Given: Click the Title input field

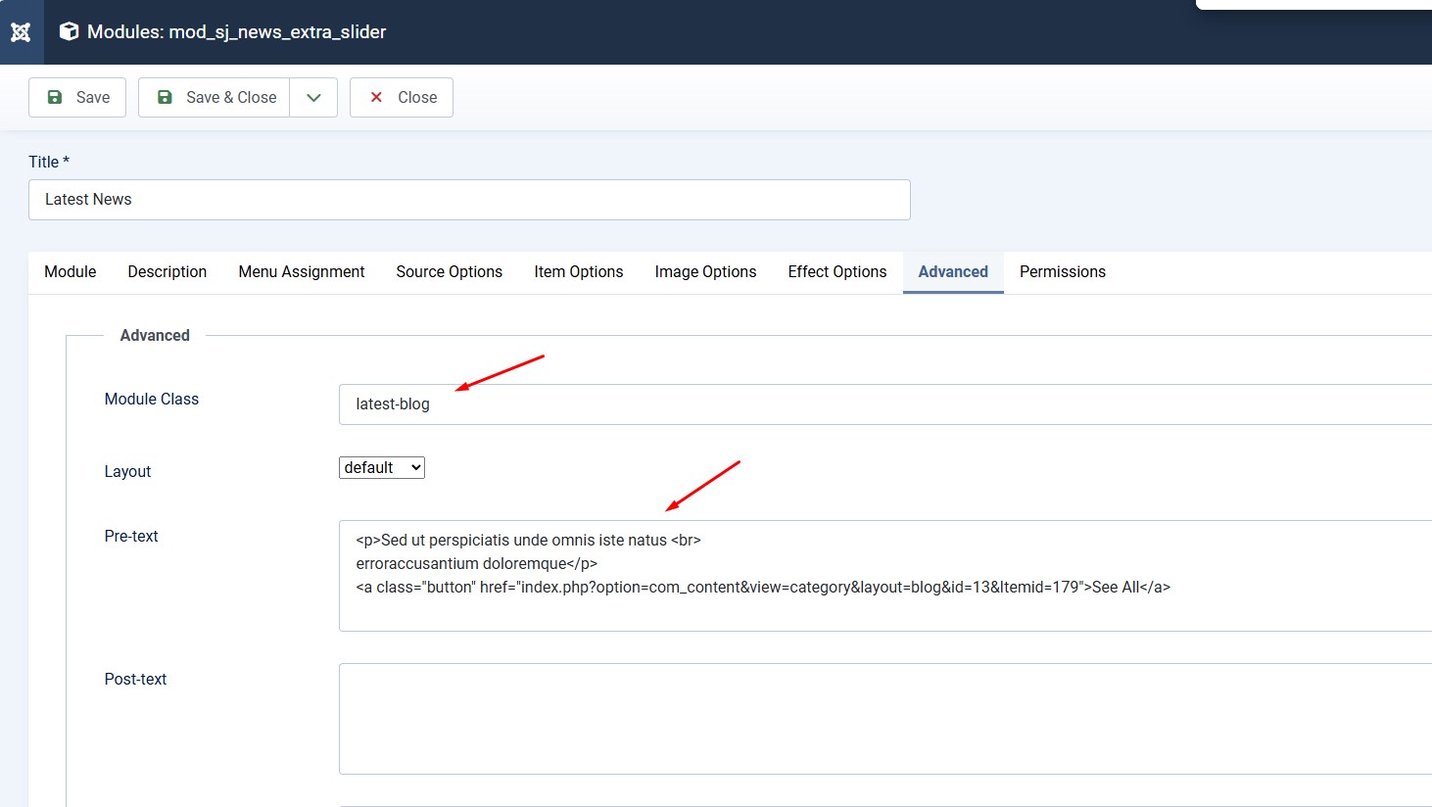Looking at the screenshot, I should pos(469,200).
